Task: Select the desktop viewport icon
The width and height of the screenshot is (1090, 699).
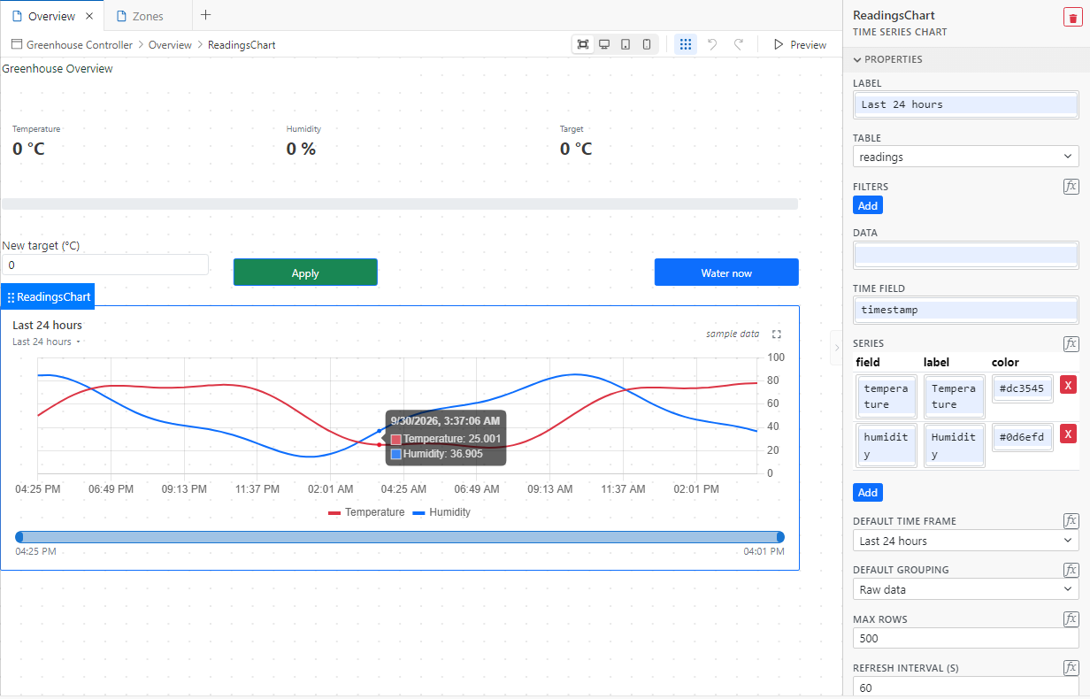Action: click(604, 44)
